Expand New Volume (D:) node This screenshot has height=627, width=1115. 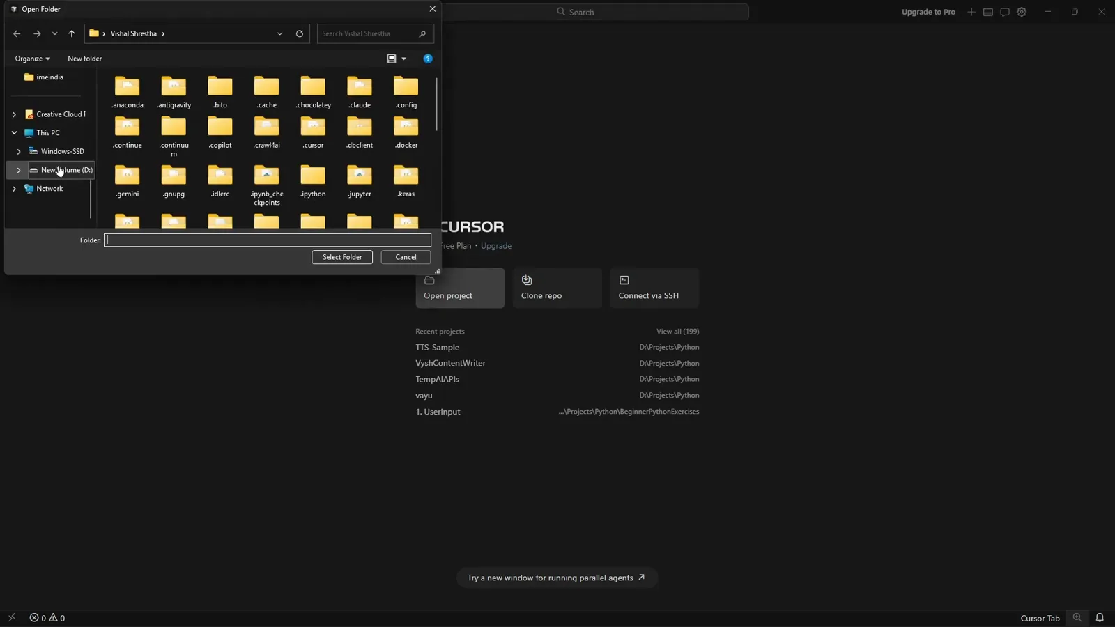coord(19,170)
